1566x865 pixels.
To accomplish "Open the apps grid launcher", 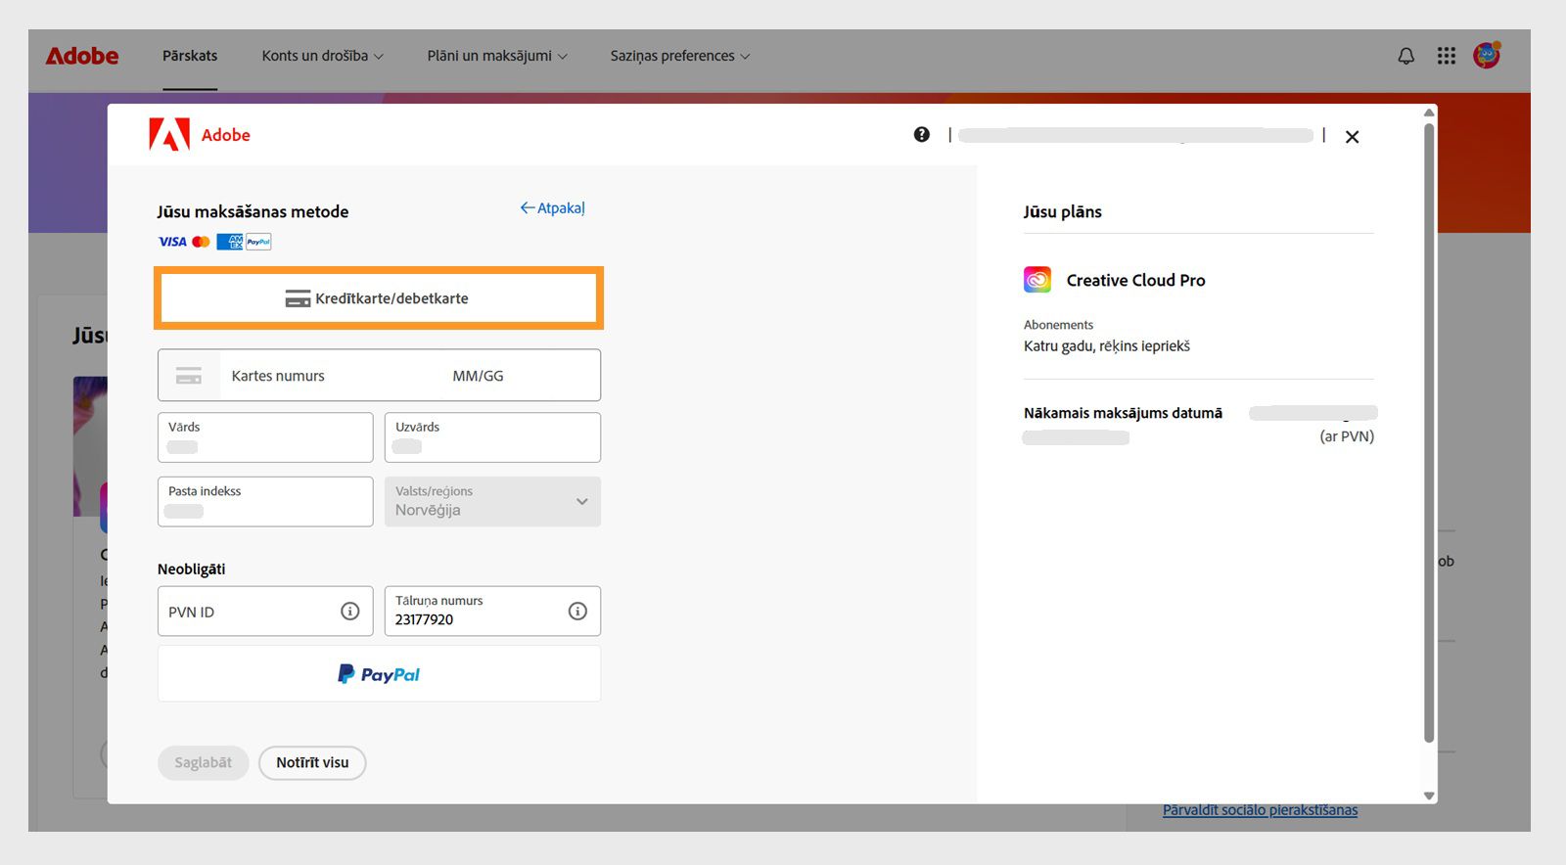I will [x=1447, y=56].
